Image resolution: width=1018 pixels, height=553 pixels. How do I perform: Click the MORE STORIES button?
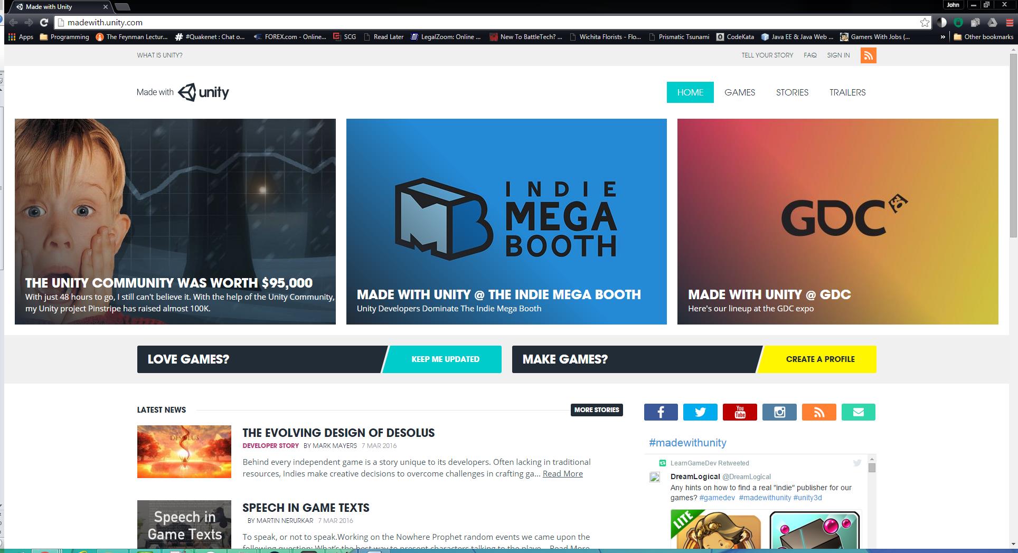597,410
